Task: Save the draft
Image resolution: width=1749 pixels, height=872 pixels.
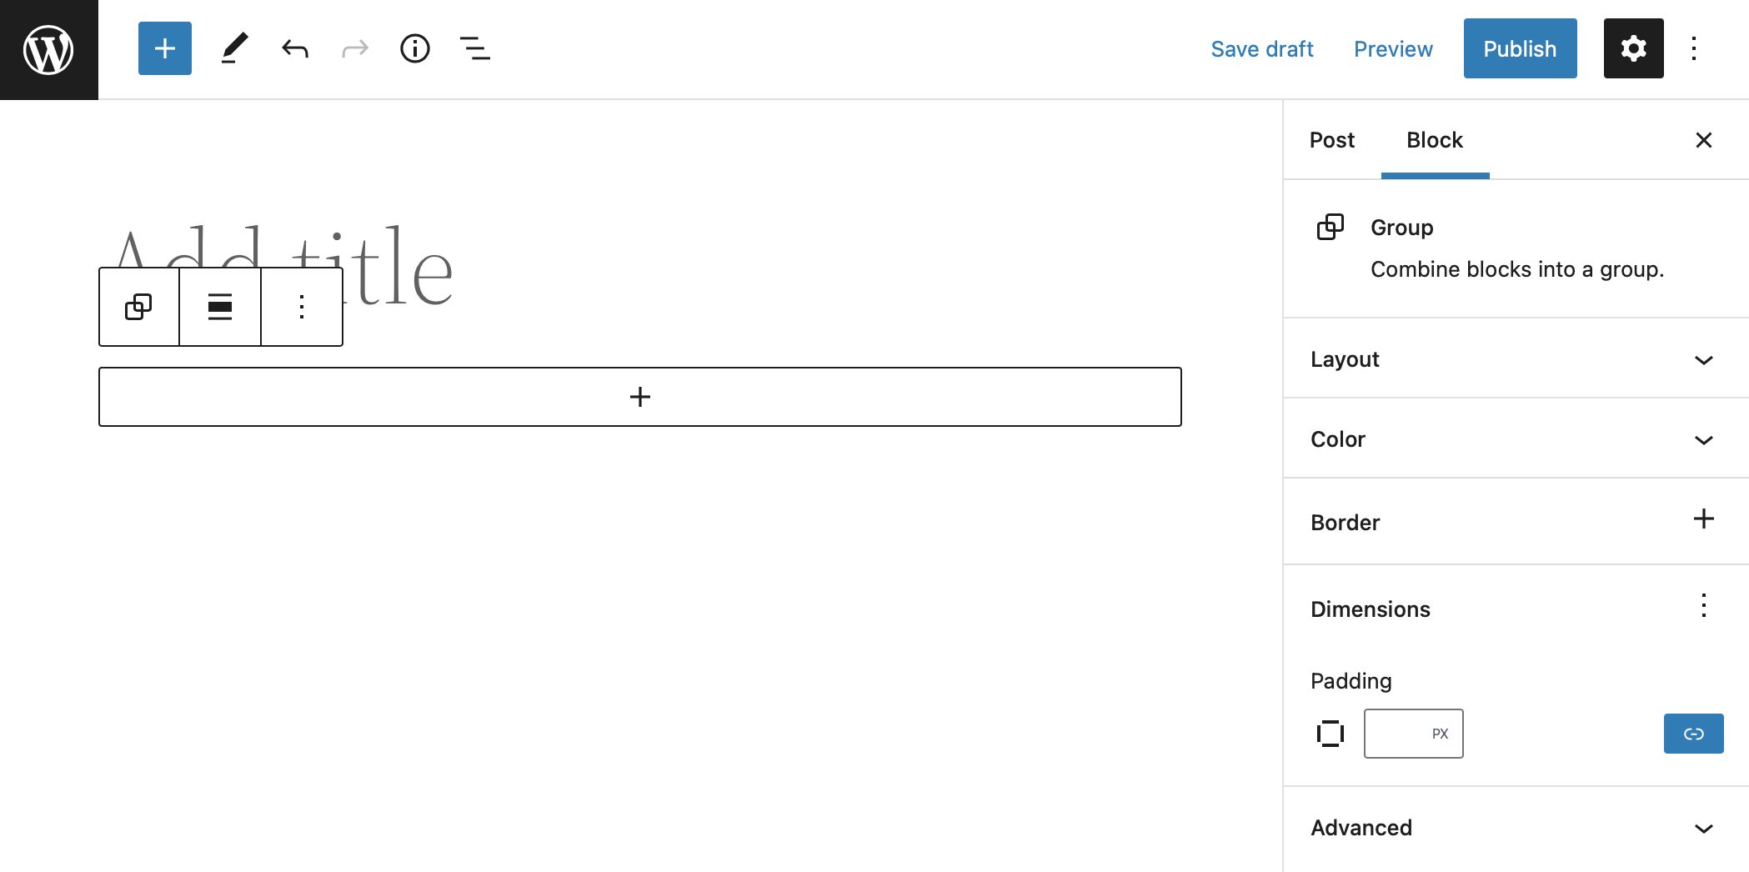Action: coord(1262,48)
